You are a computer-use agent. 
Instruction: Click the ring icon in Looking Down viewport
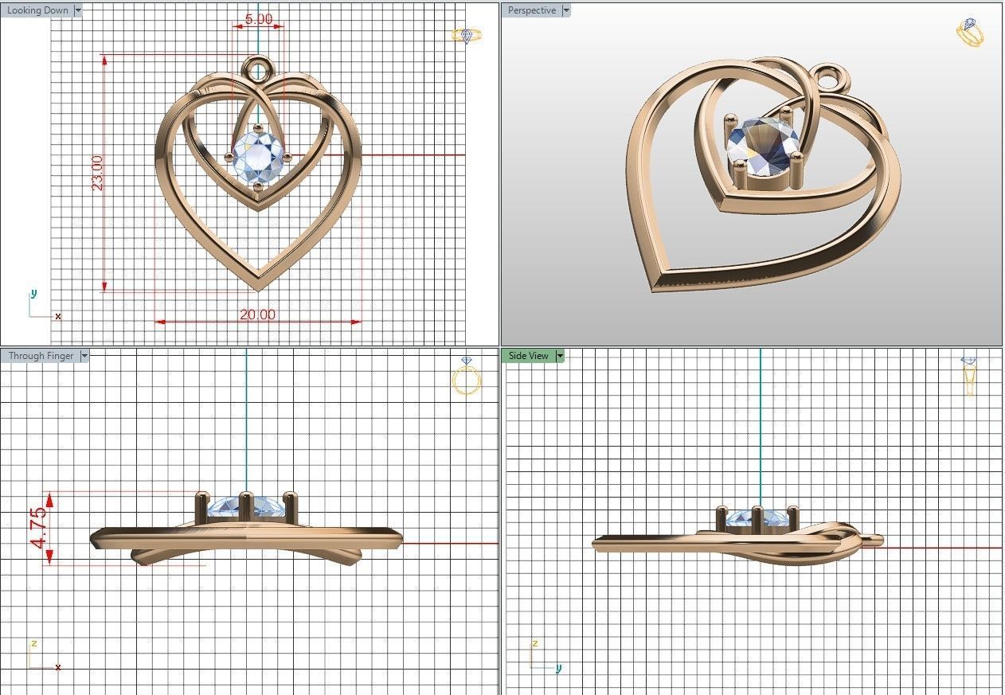tap(467, 34)
